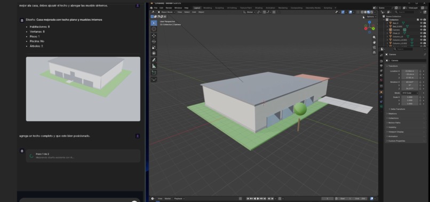Open rotation Mode XYZ Euler dropdown
430x202 pixels.
[x=410, y=93]
